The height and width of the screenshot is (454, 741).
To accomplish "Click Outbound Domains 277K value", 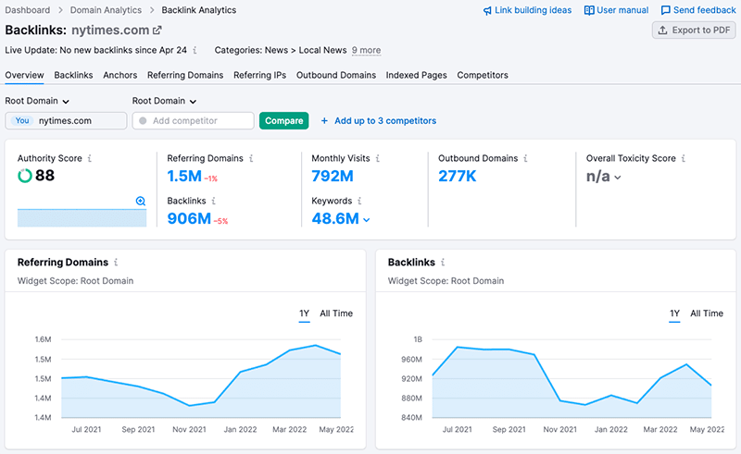I will tap(457, 176).
